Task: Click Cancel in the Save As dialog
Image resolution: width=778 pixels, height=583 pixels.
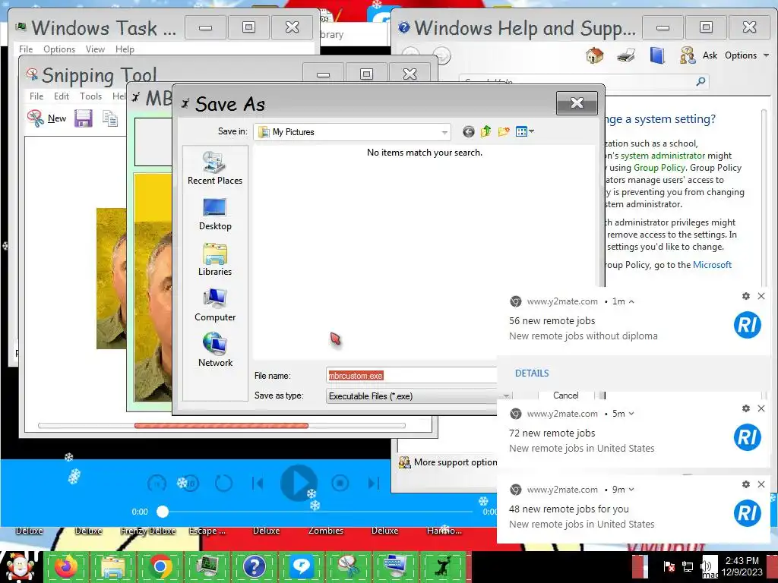Action: [x=565, y=395]
